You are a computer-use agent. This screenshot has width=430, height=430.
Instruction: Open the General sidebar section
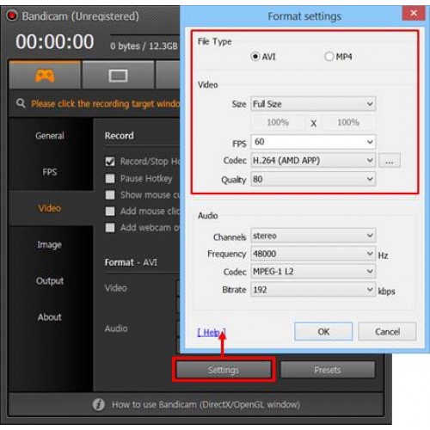coord(50,136)
